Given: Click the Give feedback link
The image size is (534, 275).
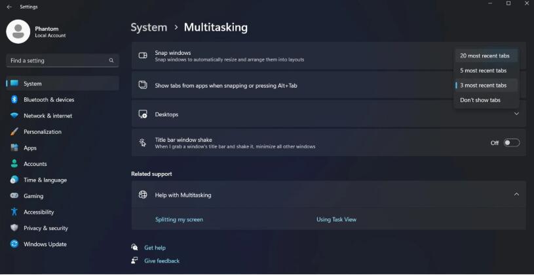Looking at the screenshot, I should coord(162,261).
